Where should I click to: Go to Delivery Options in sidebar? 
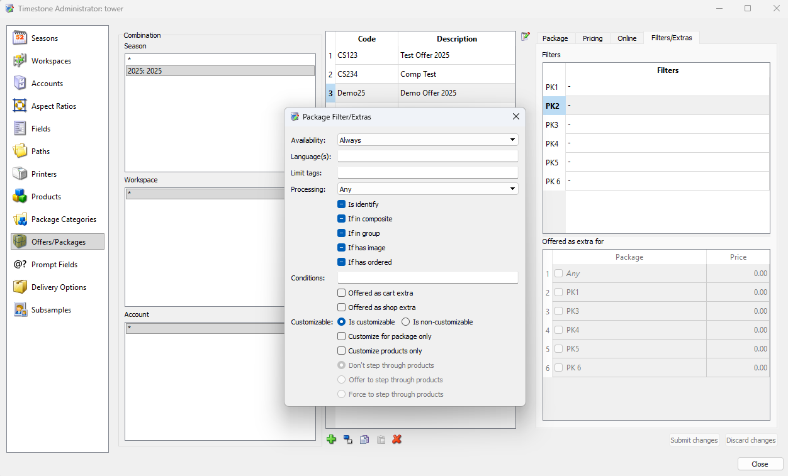point(59,287)
